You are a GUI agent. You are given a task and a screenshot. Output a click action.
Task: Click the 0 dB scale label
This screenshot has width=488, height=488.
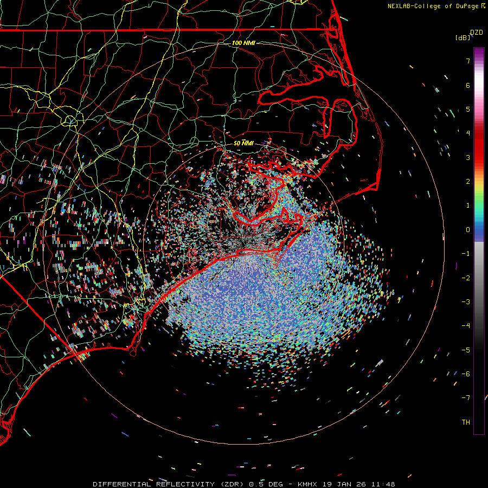click(468, 230)
